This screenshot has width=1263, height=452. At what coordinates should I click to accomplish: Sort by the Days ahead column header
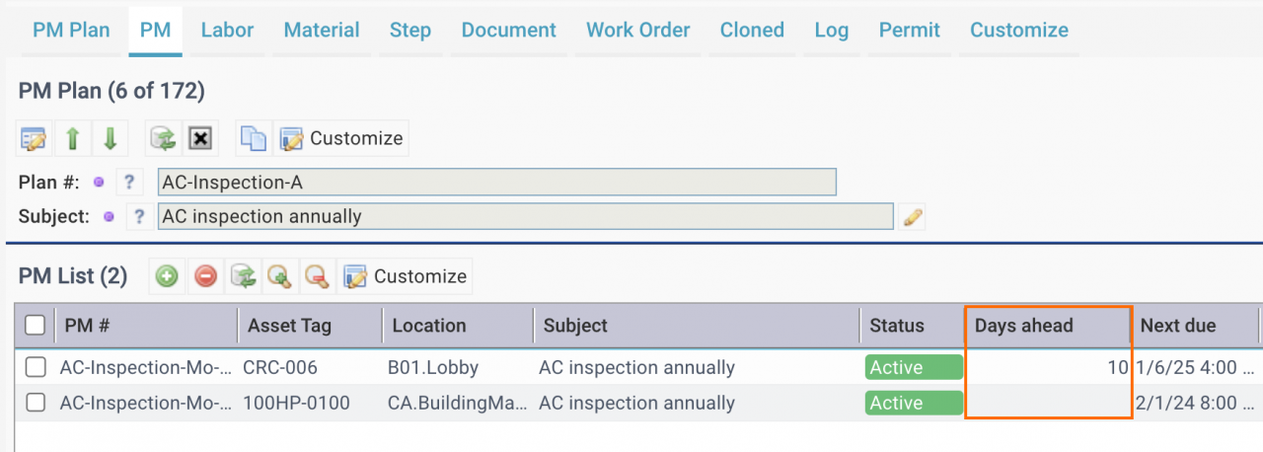(x=1048, y=325)
